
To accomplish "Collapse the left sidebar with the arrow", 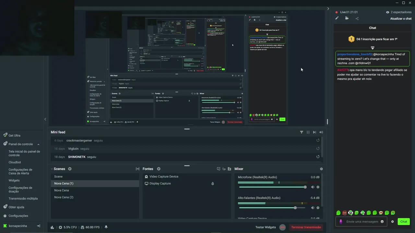I will [x=45, y=119].
